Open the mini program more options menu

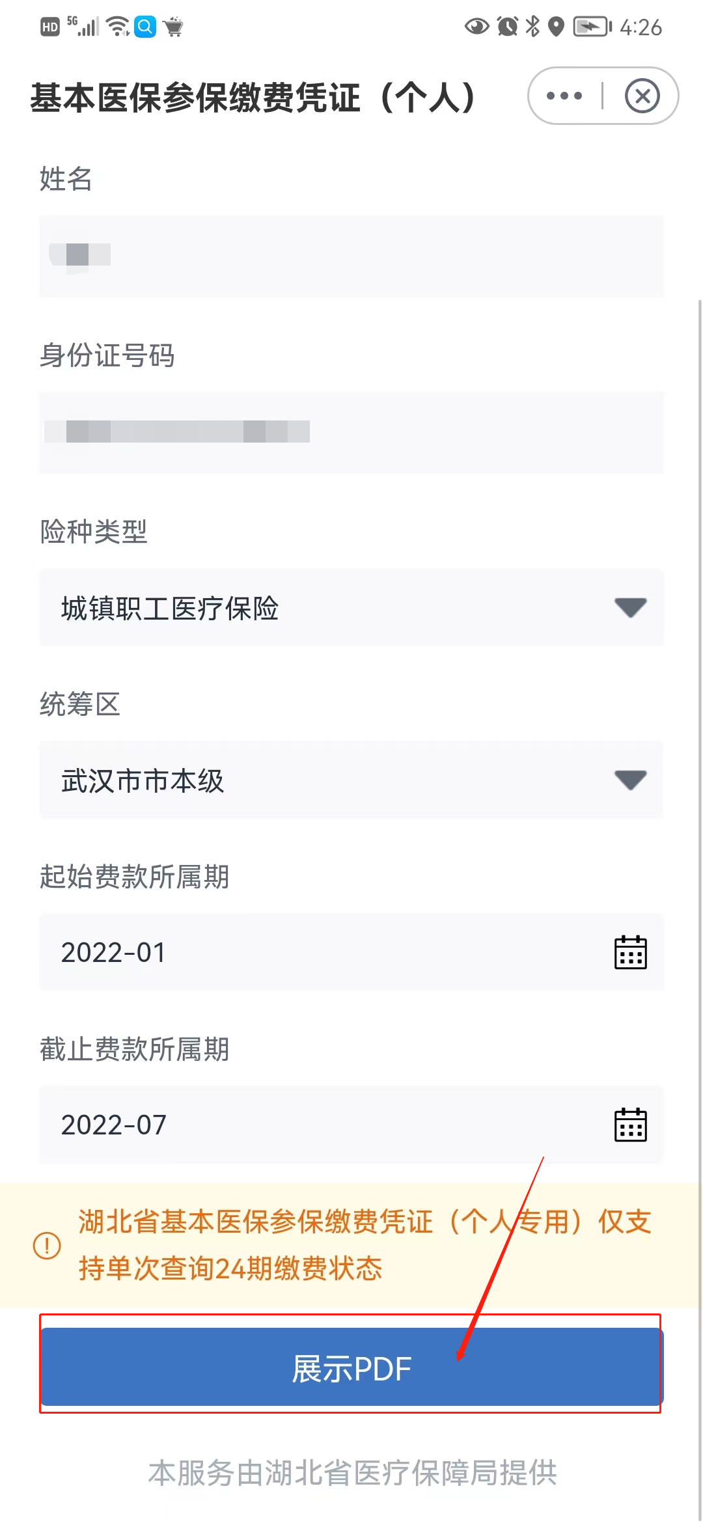(x=564, y=96)
